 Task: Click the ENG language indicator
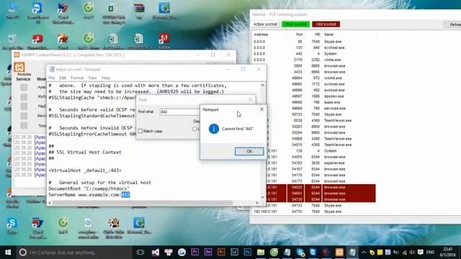tap(430, 253)
